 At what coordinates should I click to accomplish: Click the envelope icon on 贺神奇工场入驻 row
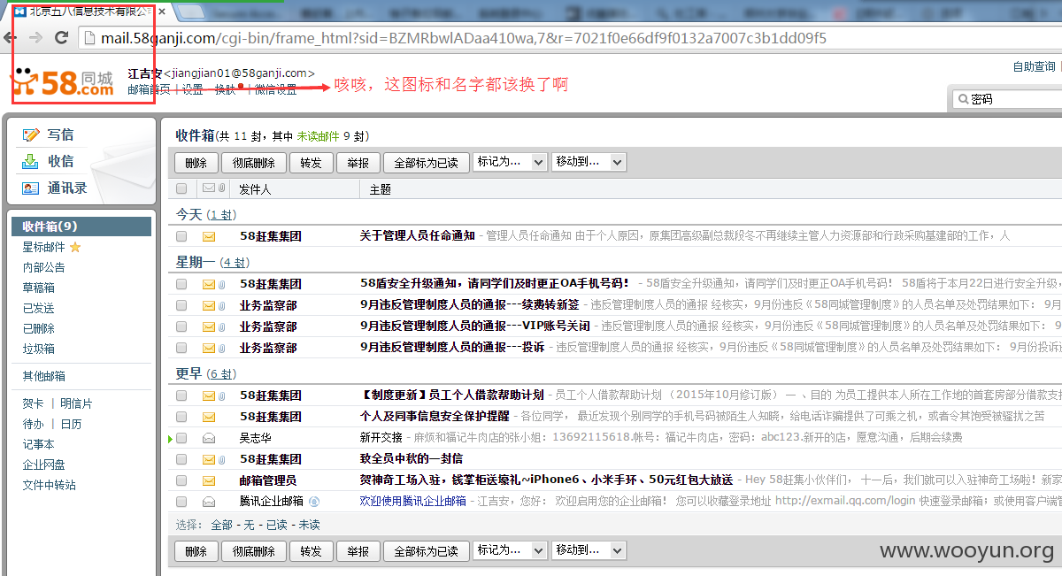[209, 480]
